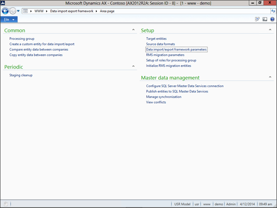Close the Dynamics AX window

tap(270, 3)
